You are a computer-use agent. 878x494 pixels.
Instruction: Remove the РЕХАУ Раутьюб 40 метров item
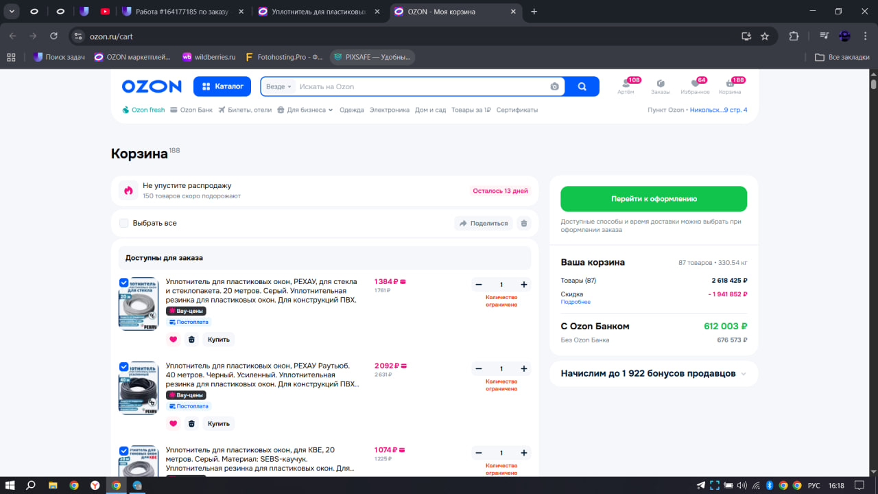coord(191,423)
